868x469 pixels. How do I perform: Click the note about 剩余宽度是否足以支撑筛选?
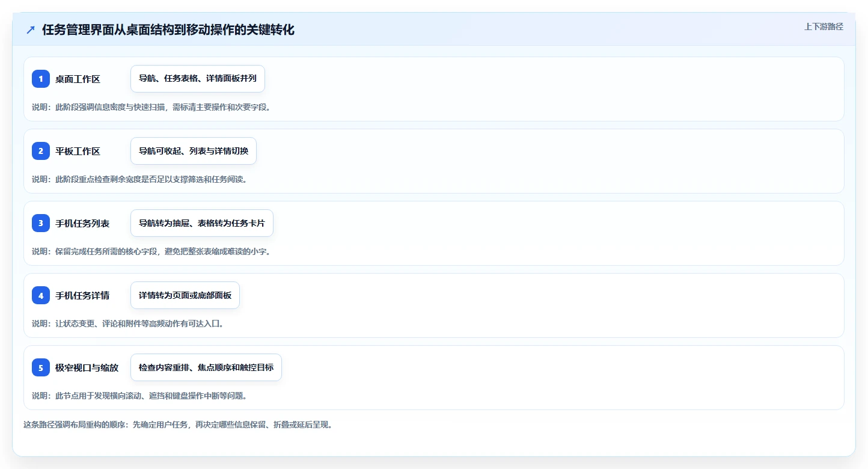[x=139, y=179]
